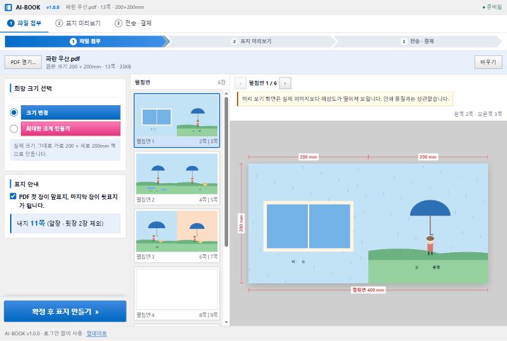Click the large spread preview image

(368, 223)
